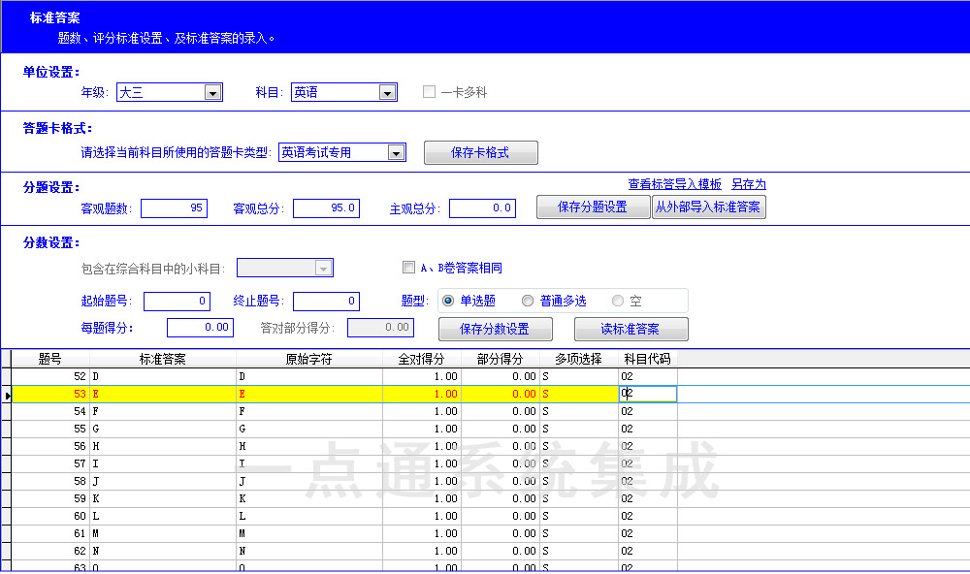Click the 每题得分 input field
The width and height of the screenshot is (970, 574).
(200, 328)
